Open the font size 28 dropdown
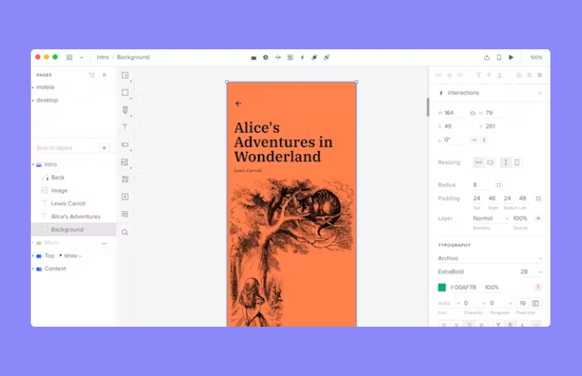The image size is (582, 376). 531,272
